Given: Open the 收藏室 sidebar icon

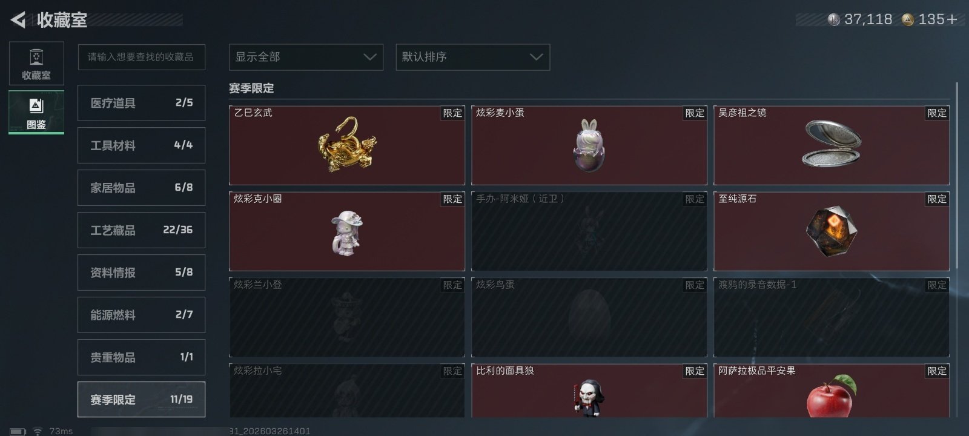Looking at the screenshot, I should coord(36,64).
